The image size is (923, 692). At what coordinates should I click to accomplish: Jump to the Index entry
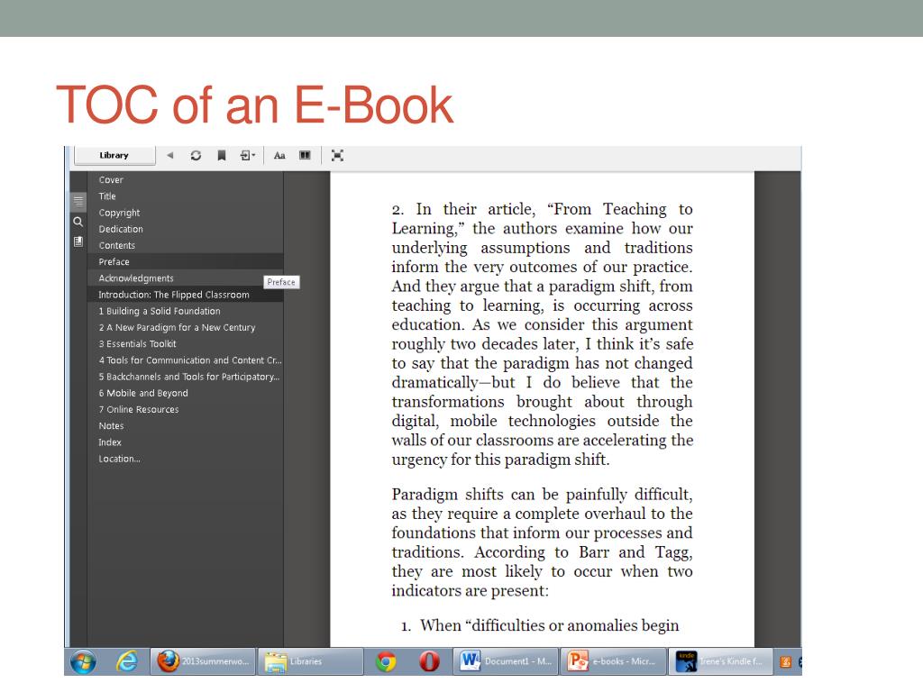tap(186, 442)
